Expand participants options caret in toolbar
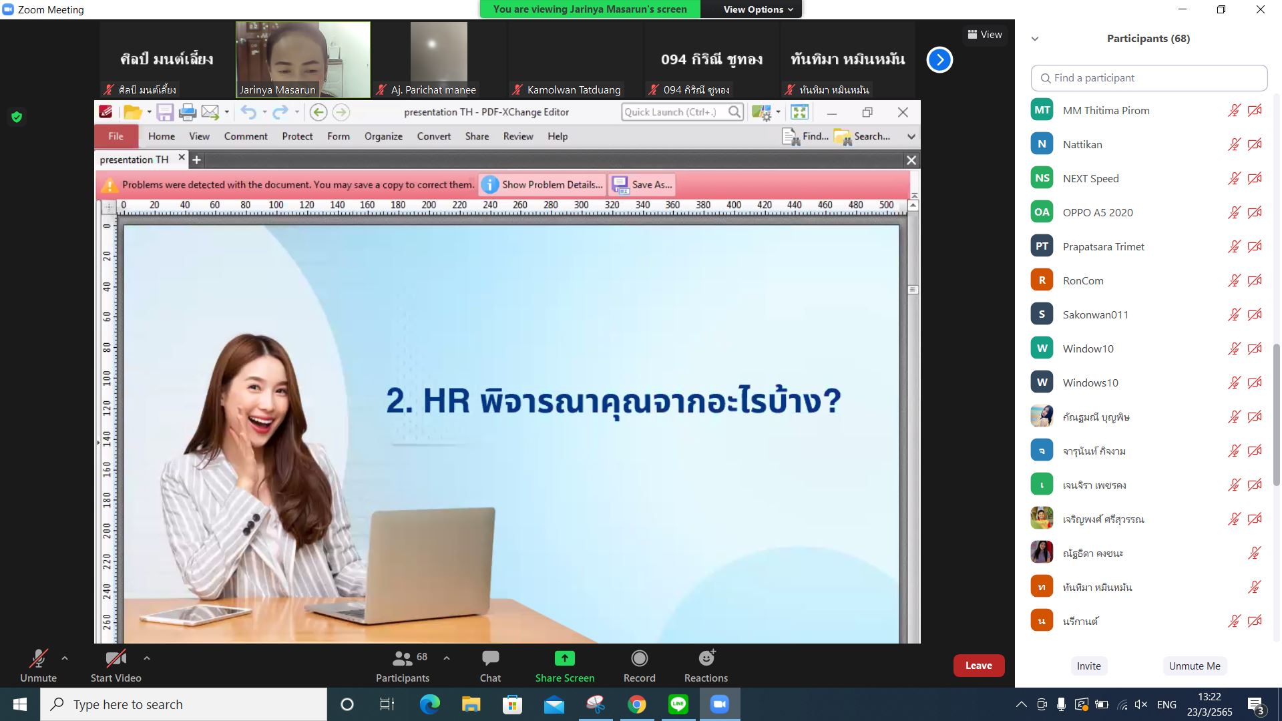The height and width of the screenshot is (721, 1282). (447, 658)
